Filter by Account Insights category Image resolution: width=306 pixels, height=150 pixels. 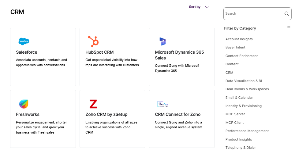click(x=239, y=39)
